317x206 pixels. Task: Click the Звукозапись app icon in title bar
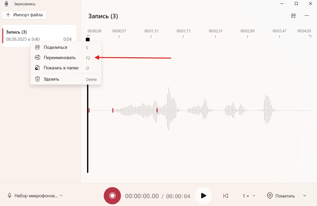click(x=7, y=4)
